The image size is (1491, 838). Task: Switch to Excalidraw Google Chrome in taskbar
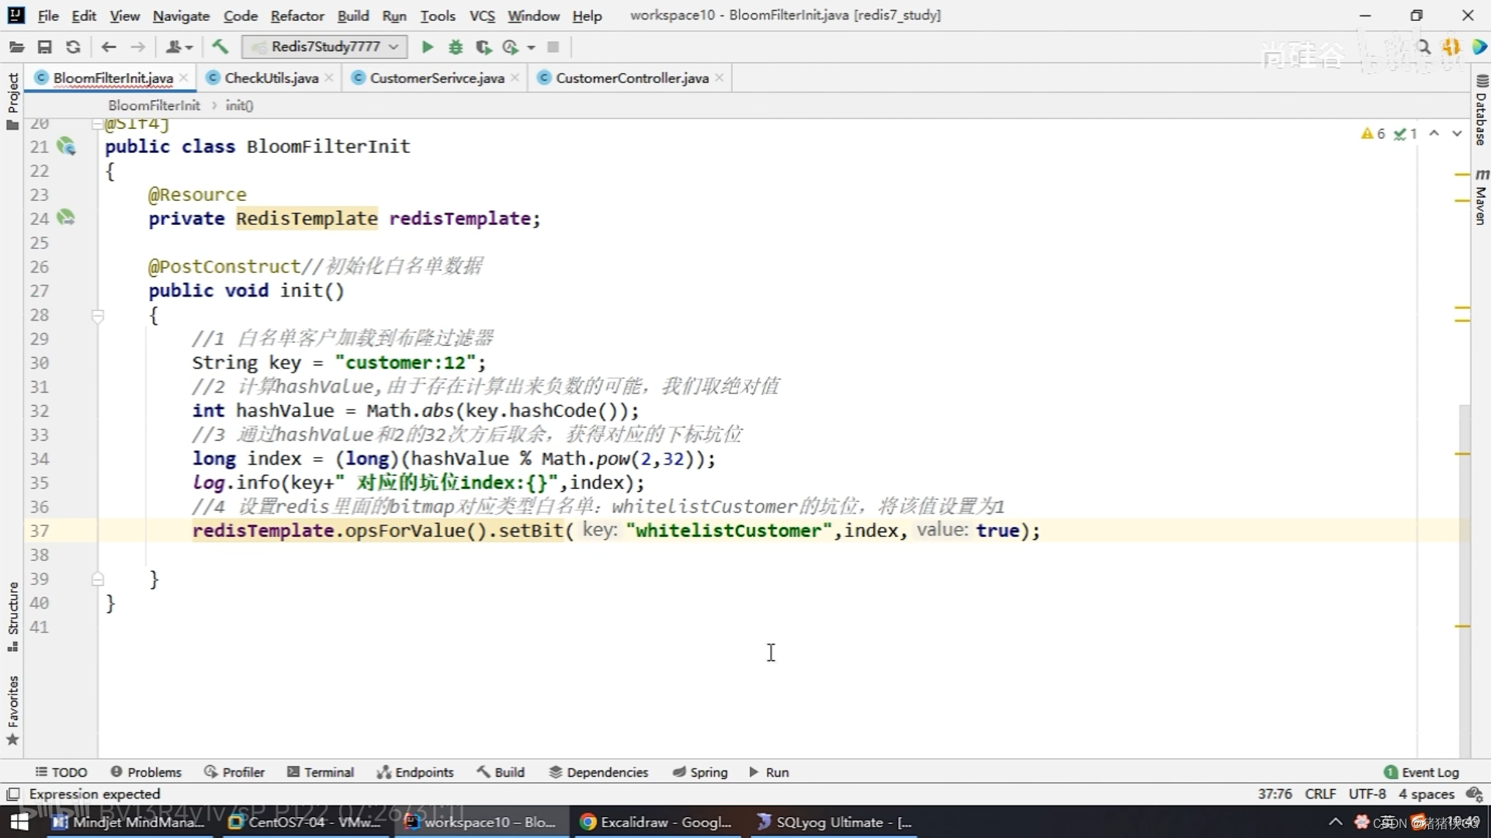point(656,822)
